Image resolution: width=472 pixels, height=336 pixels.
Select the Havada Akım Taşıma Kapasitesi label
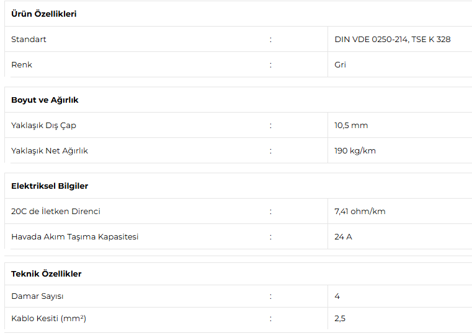coord(74,237)
